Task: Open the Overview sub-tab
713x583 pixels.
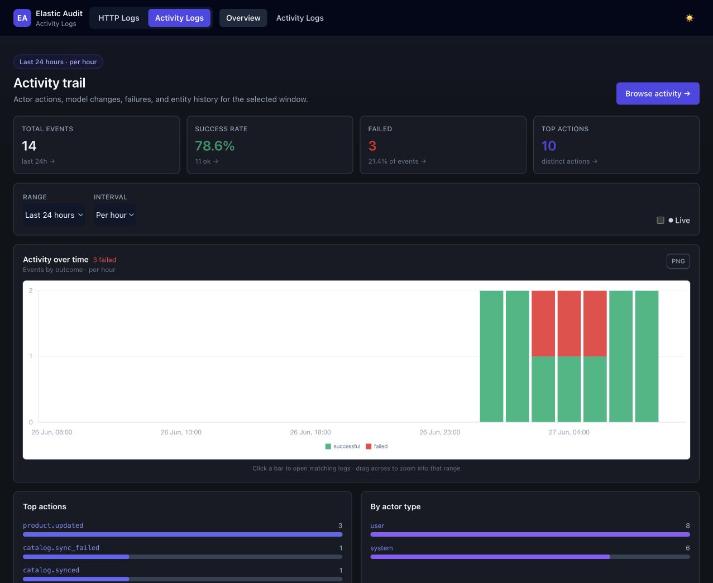Action: coord(243,18)
